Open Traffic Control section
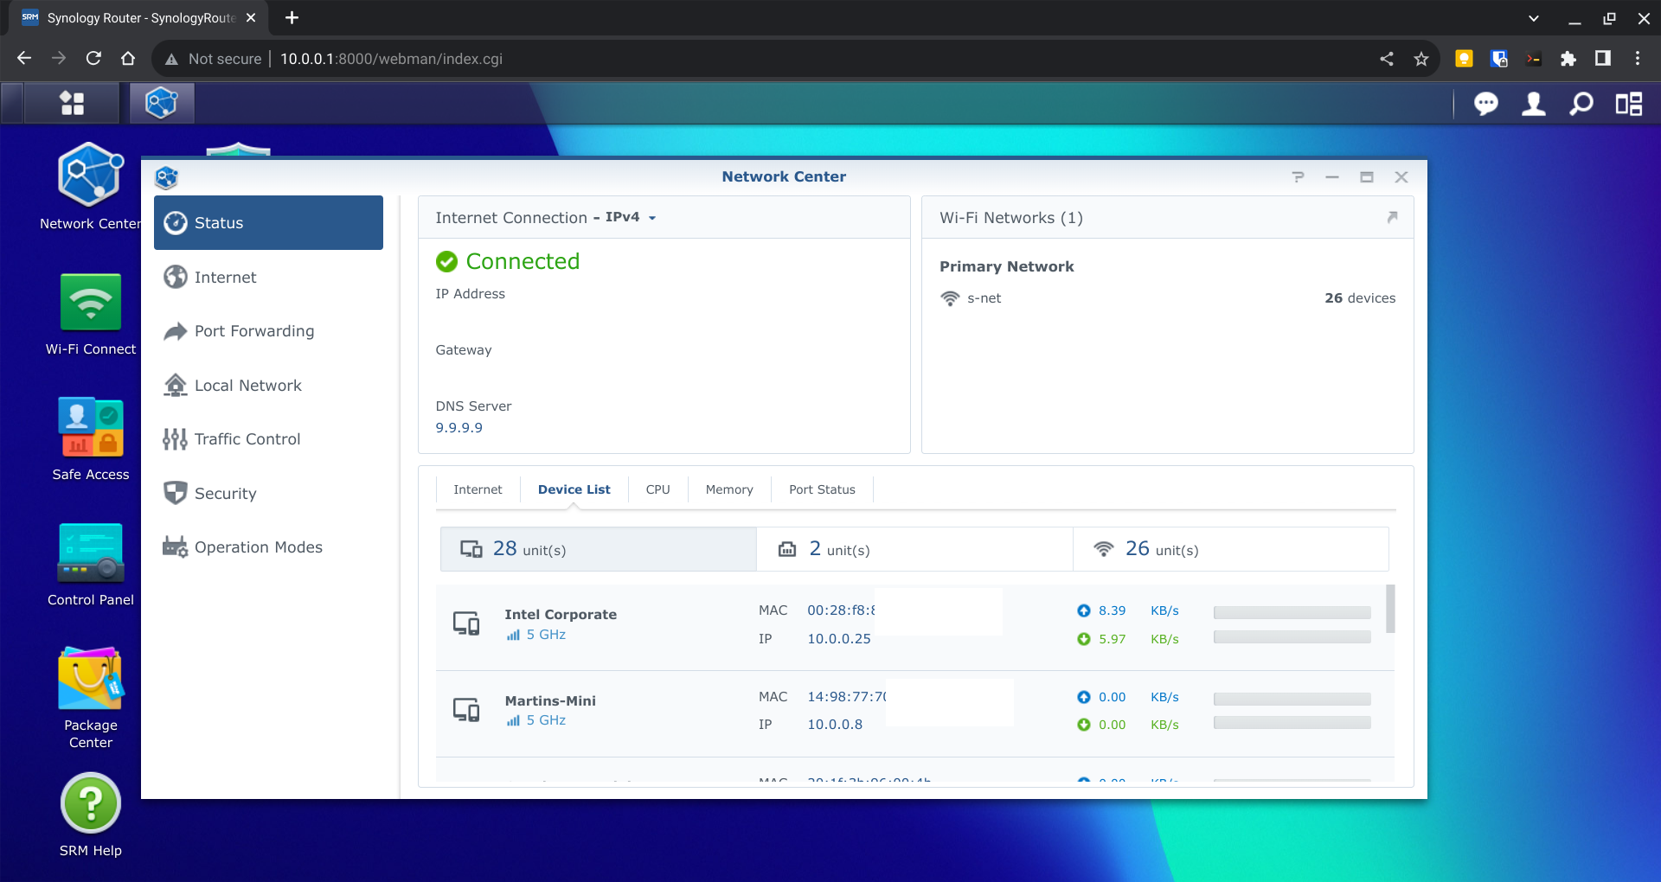Image resolution: width=1661 pixels, height=882 pixels. pyautogui.click(x=268, y=439)
